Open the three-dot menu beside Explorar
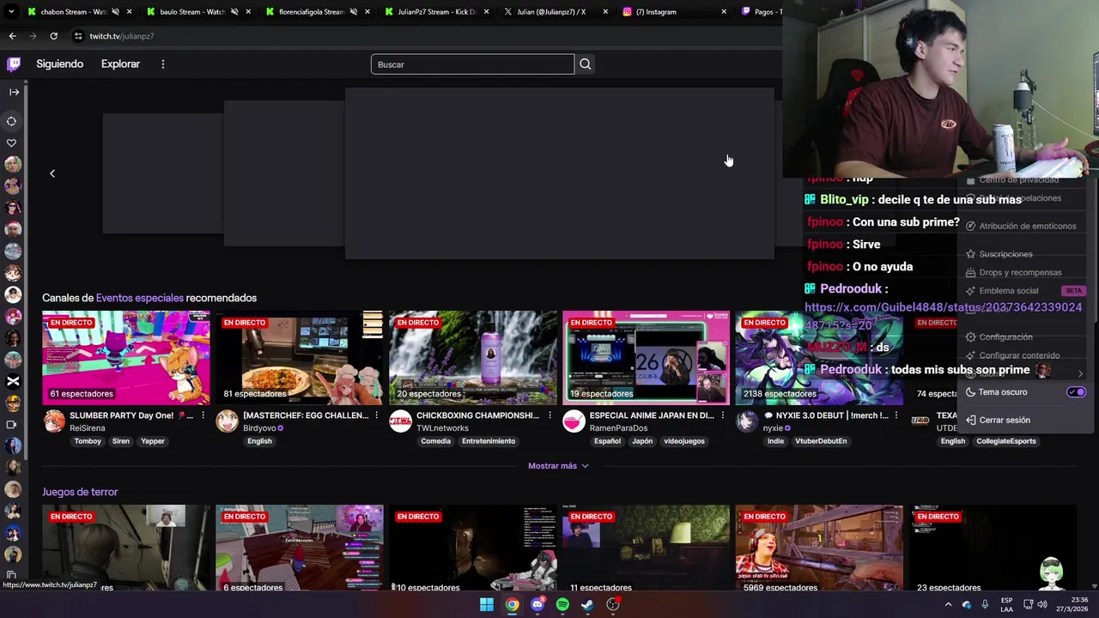 162,64
